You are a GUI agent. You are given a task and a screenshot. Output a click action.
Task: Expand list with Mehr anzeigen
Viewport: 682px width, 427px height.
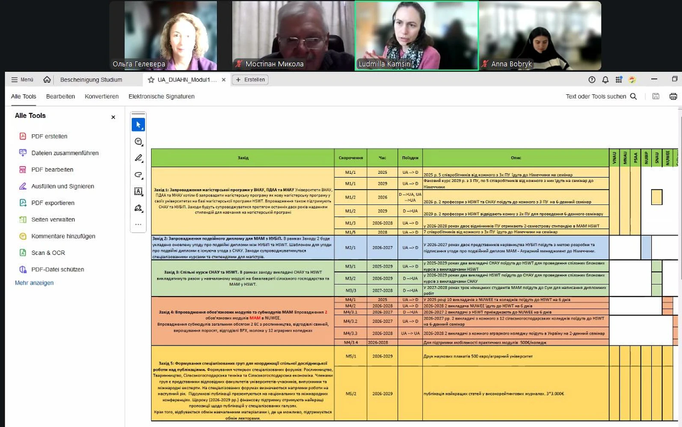click(x=34, y=283)
